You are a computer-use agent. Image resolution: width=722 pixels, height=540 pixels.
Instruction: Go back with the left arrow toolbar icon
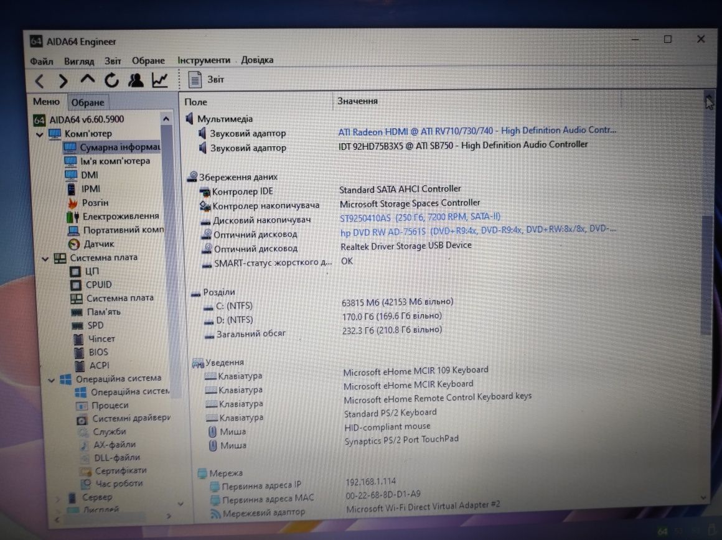click(40, 81)
